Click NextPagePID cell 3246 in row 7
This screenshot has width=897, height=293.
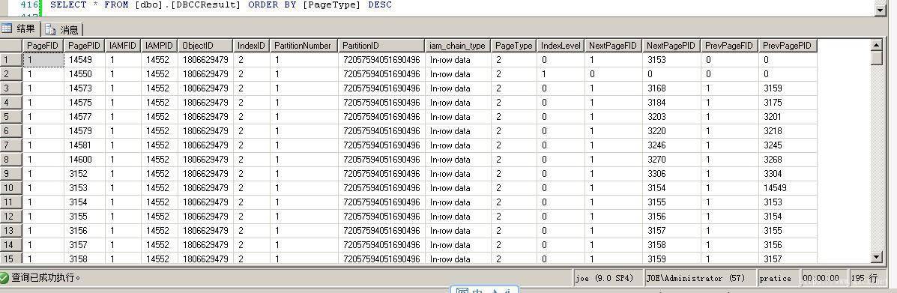click(x=671, y=145)
